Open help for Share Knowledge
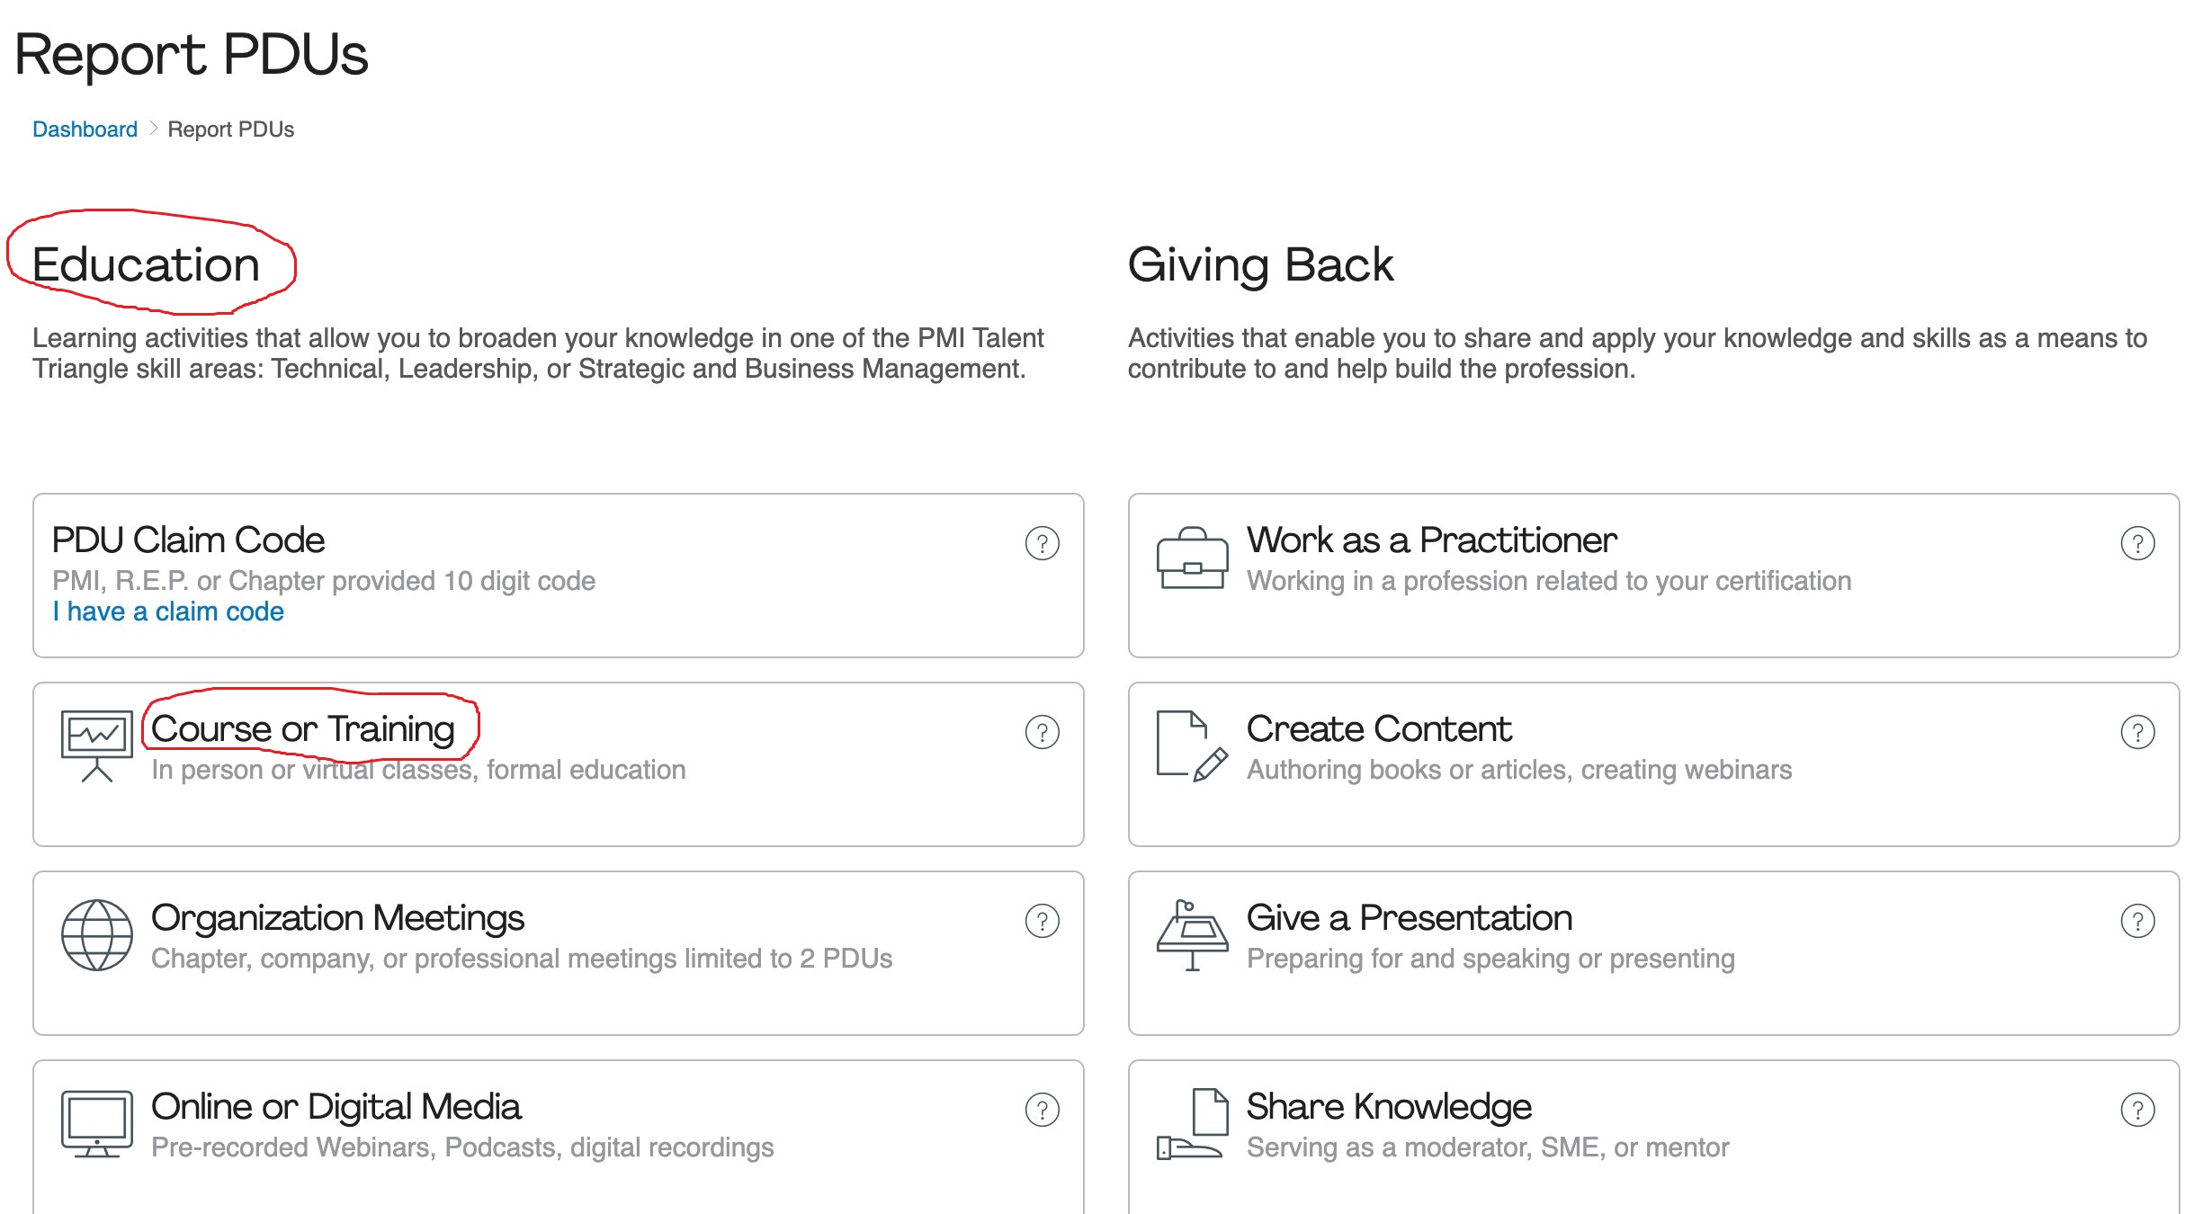This screenshot has width=2193, height=1214. (2137, 1110)
